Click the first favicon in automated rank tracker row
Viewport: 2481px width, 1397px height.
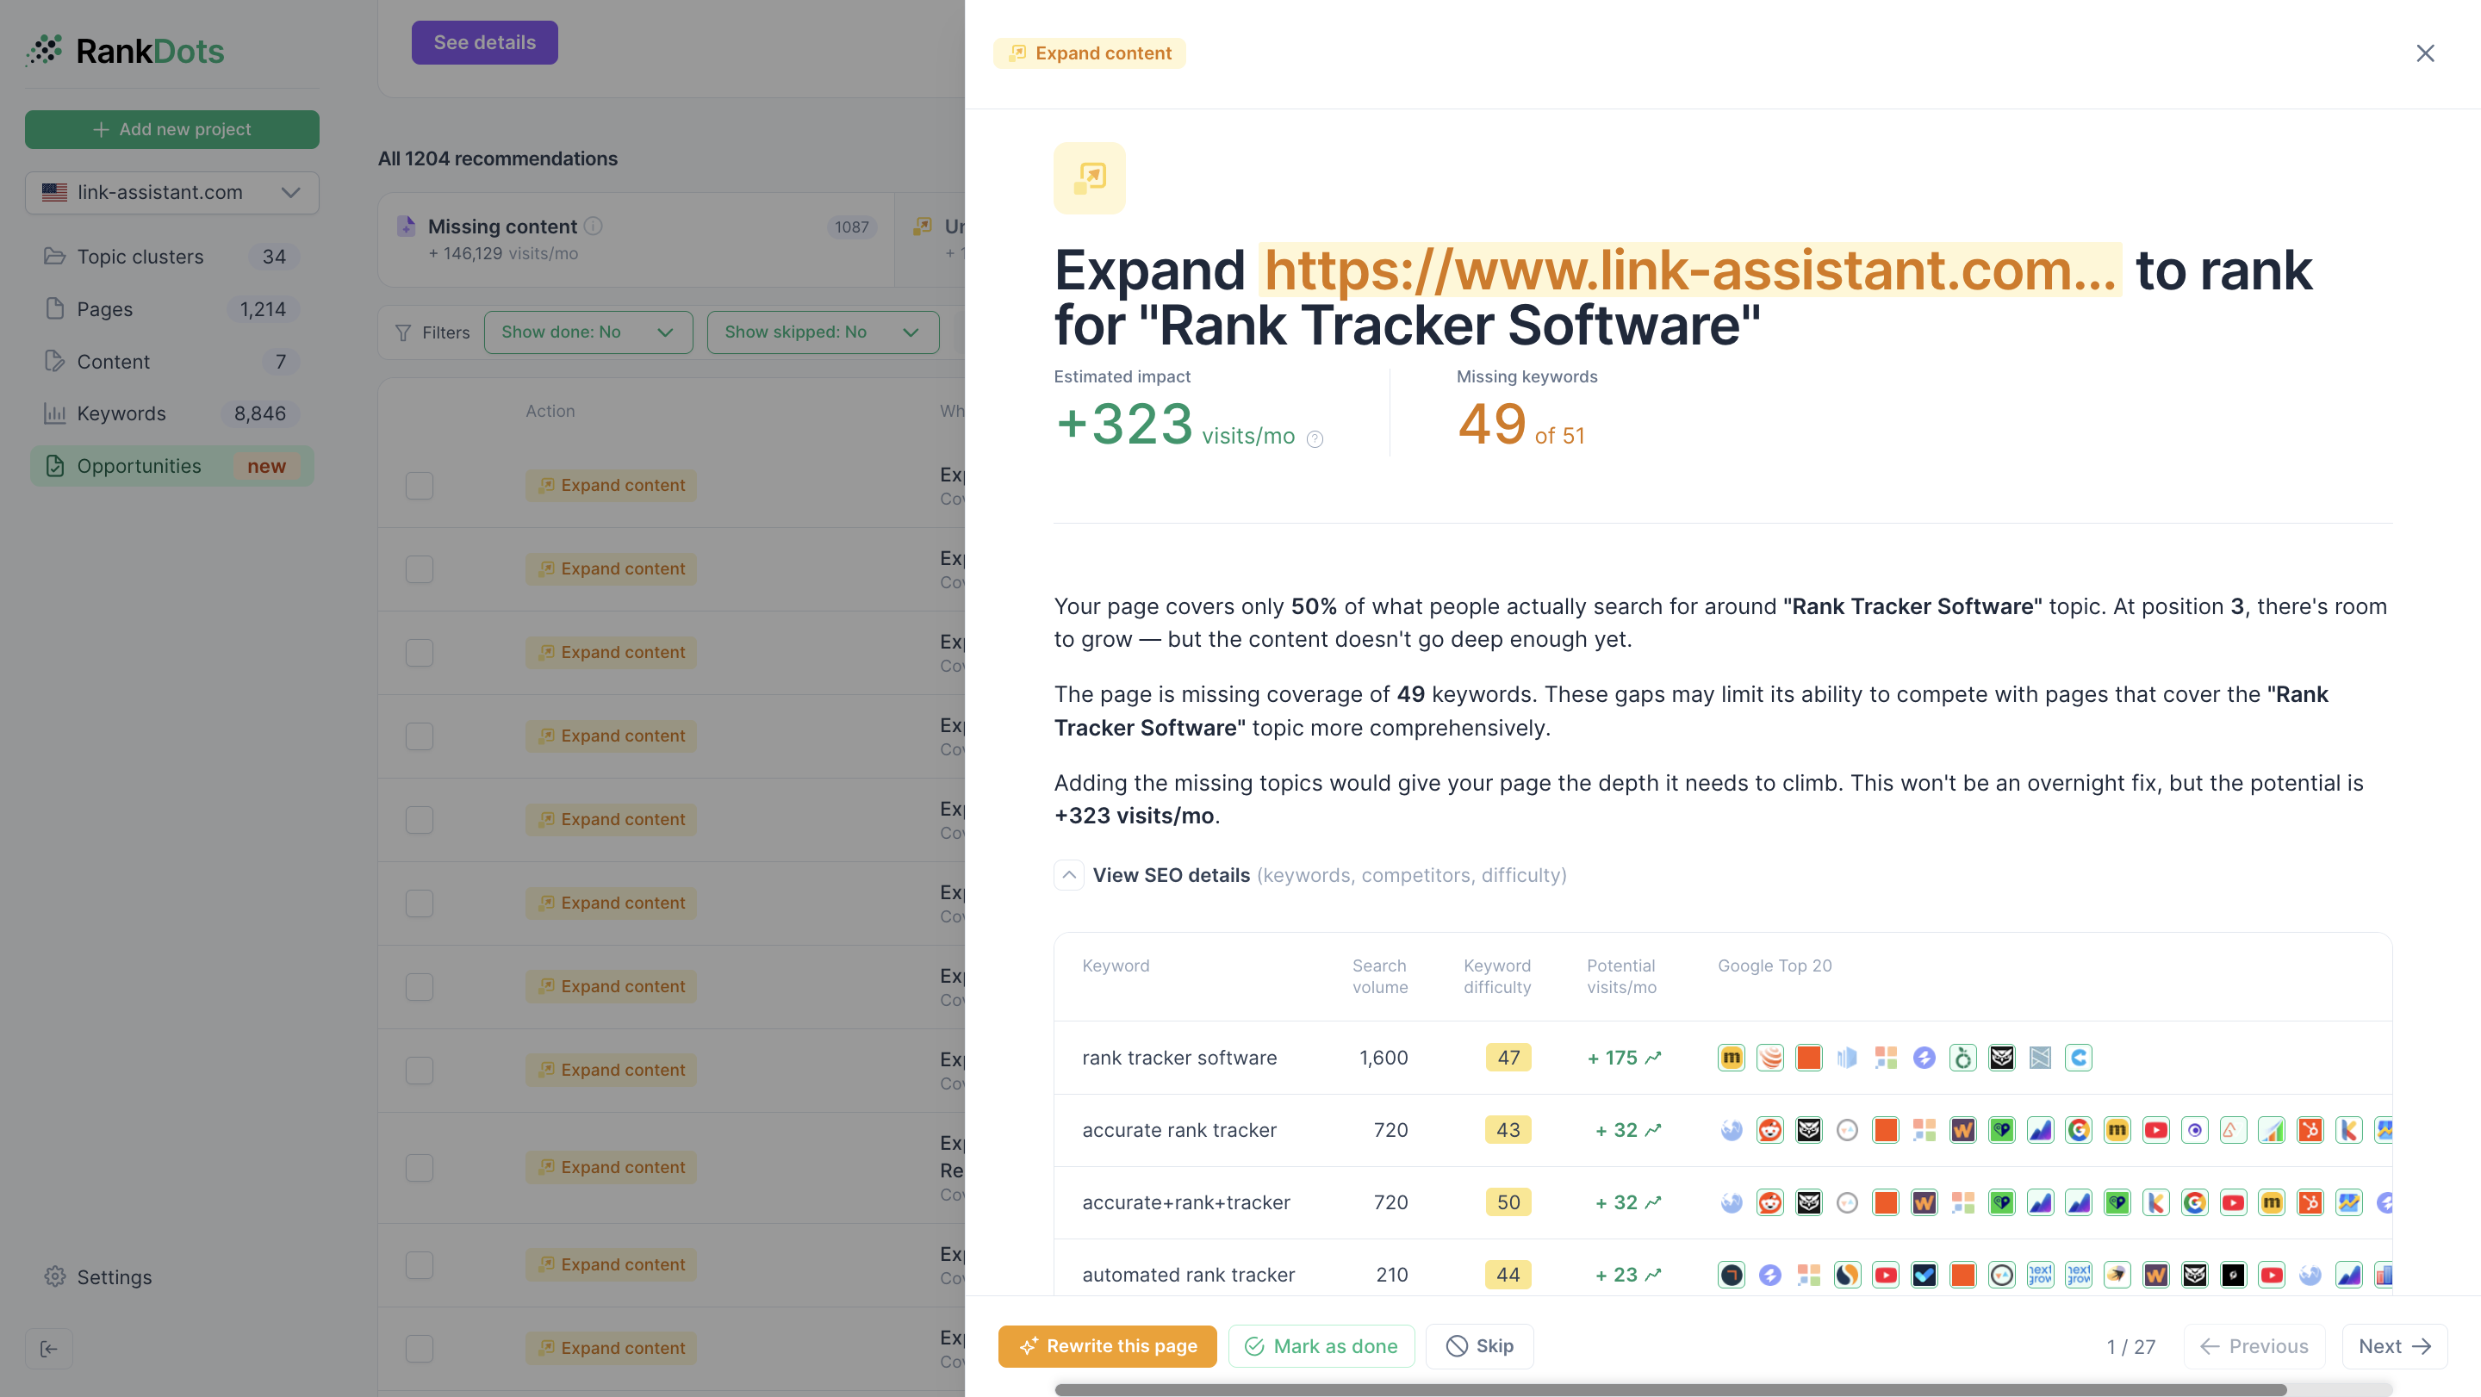pyautogui.click(x=1731, y=1275)
